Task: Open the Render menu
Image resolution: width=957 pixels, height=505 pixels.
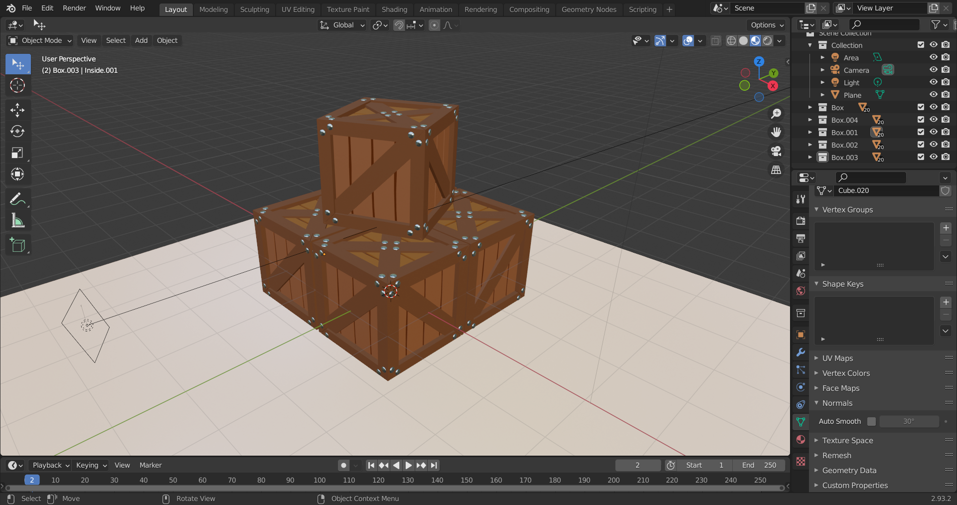Action: (74, 8)
